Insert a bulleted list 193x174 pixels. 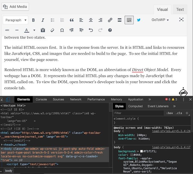click(x=53, y=20)
